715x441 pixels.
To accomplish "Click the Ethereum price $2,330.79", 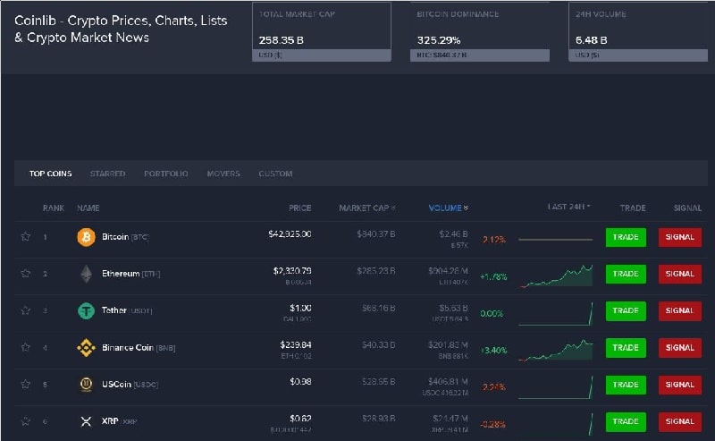I will pyautogui.click(x=292, y=271).
